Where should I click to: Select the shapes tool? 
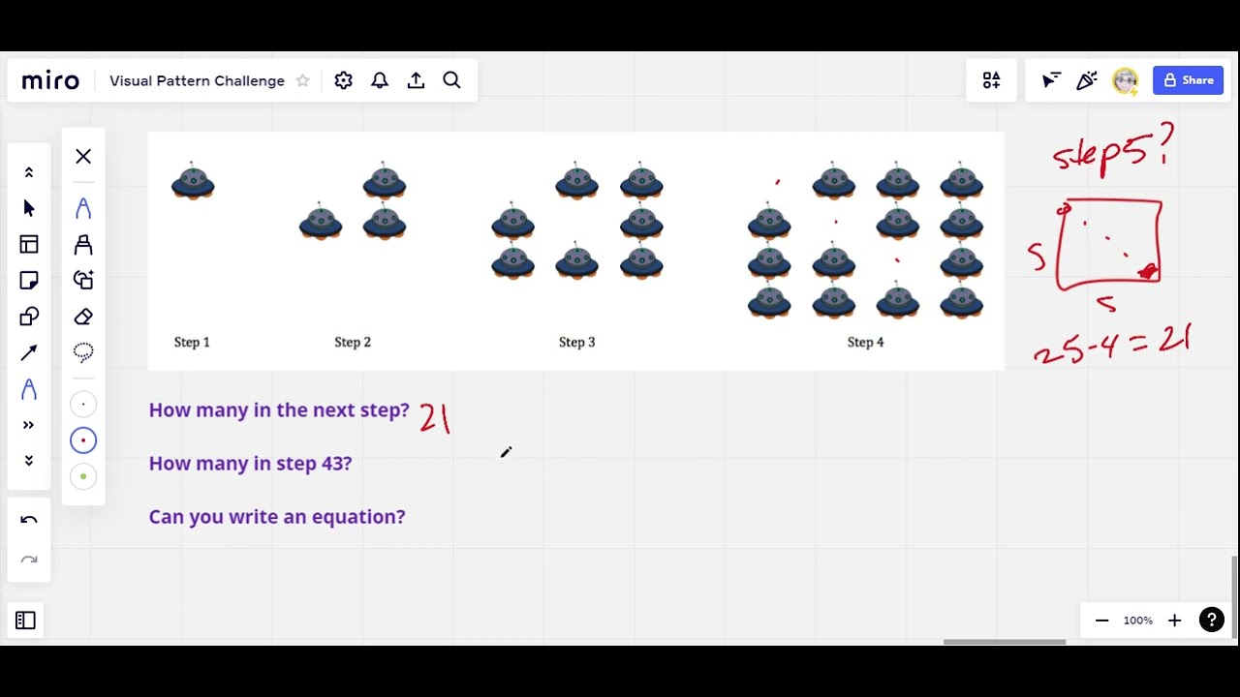coord(29,317)
